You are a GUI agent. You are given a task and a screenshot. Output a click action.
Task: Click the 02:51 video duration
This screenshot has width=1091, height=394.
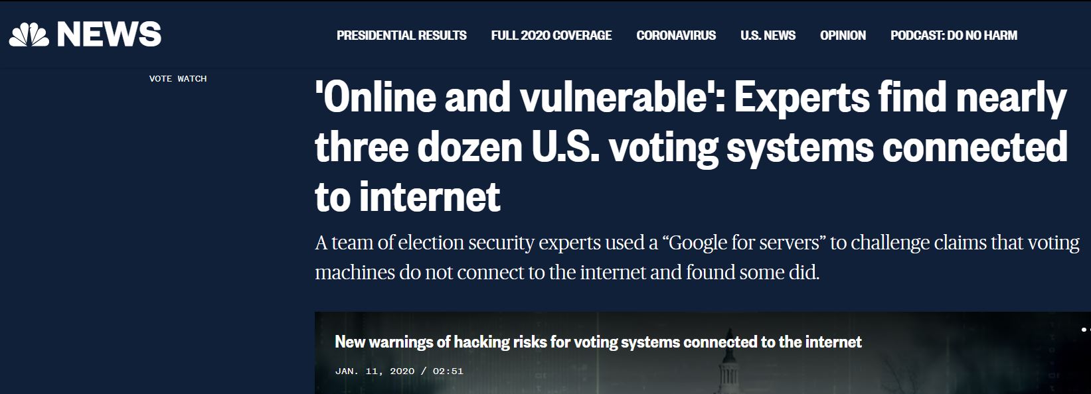(x=448, y=371)
